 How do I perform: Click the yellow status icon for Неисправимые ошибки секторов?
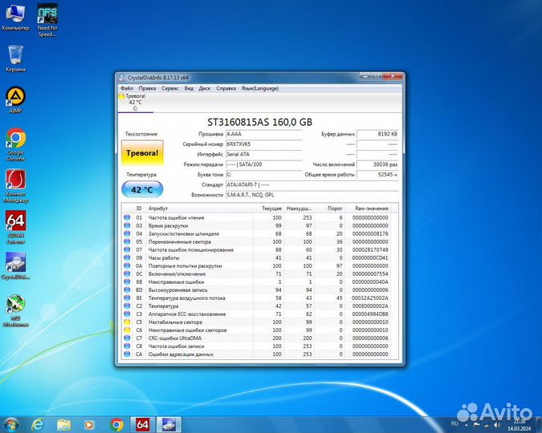[x=126, y=330]
